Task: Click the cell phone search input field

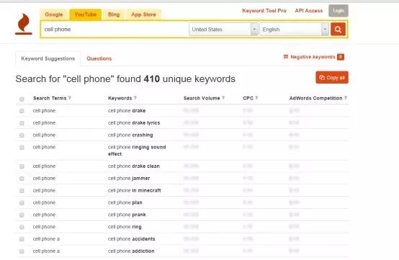Action: (x=115, y=30)
